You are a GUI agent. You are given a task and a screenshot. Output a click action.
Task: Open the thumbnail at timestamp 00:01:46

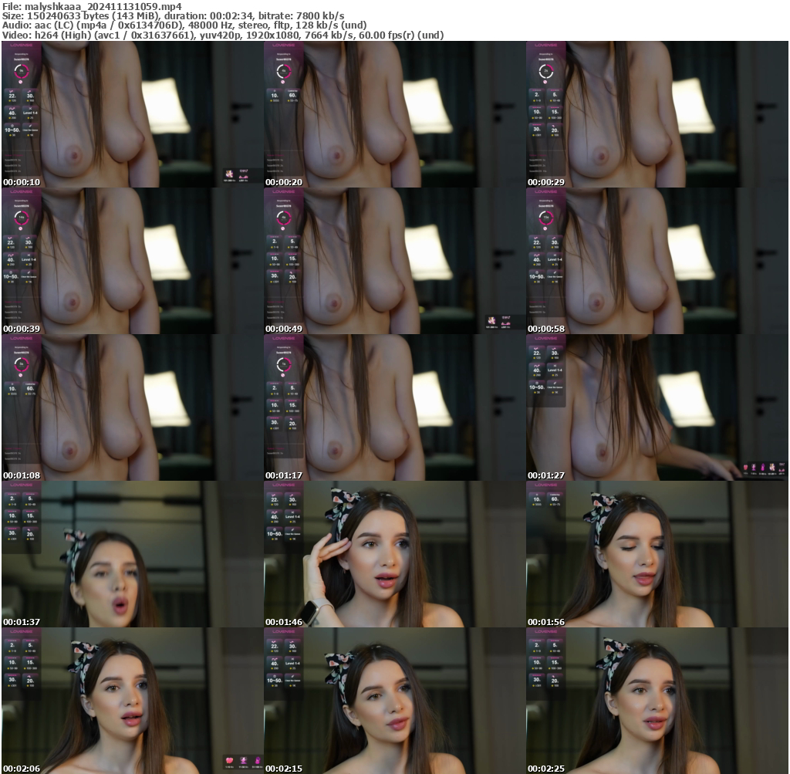click(394, 550)
